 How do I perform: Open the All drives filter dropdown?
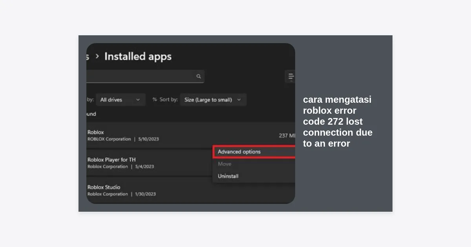click(x=120, y=100)
